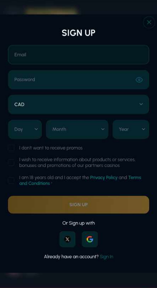Show password using the eye icon
The width and height of the screenshot is (157, 288).
click(139, 80)
